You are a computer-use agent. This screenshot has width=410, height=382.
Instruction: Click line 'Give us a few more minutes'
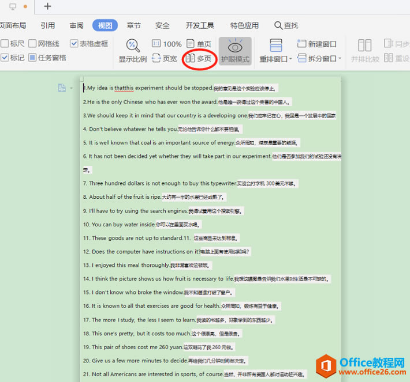tap(166, 361)
